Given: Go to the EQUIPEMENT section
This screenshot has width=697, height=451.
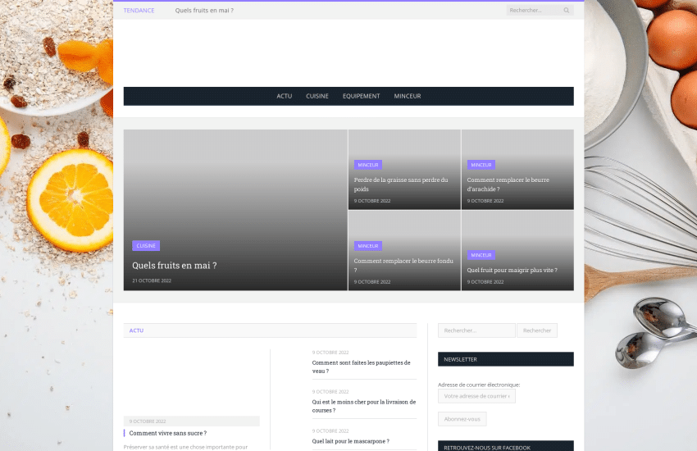Looking at the screenshot, I should point(361,96).
